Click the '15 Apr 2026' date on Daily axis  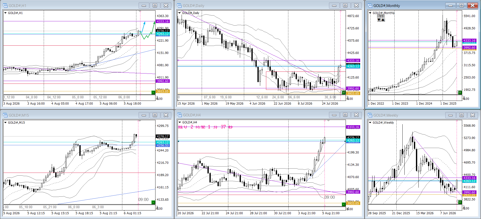tap(186, 103)
